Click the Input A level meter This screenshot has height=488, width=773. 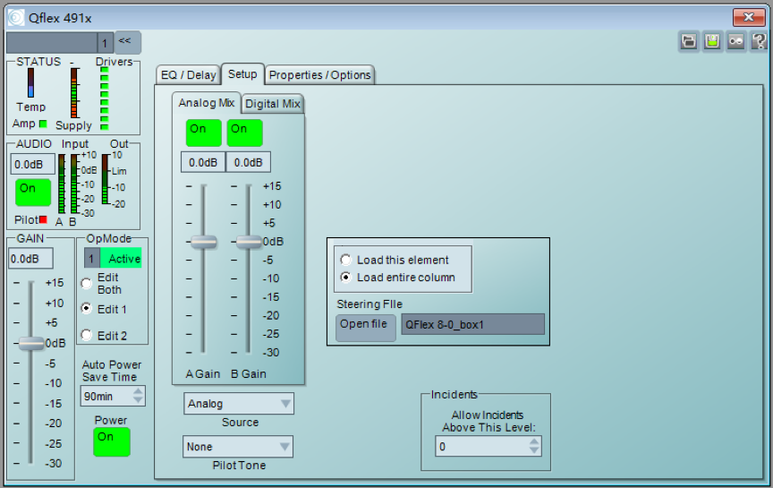pyautogui.click(x=62, y=184)
